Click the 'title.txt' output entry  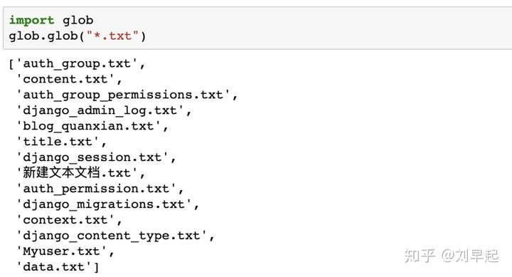(x=58, y=142)
